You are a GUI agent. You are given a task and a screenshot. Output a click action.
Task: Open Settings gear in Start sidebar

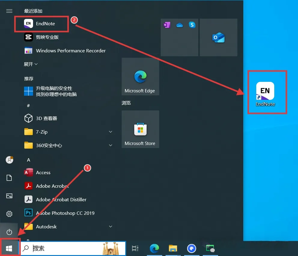tap(9, 214)
